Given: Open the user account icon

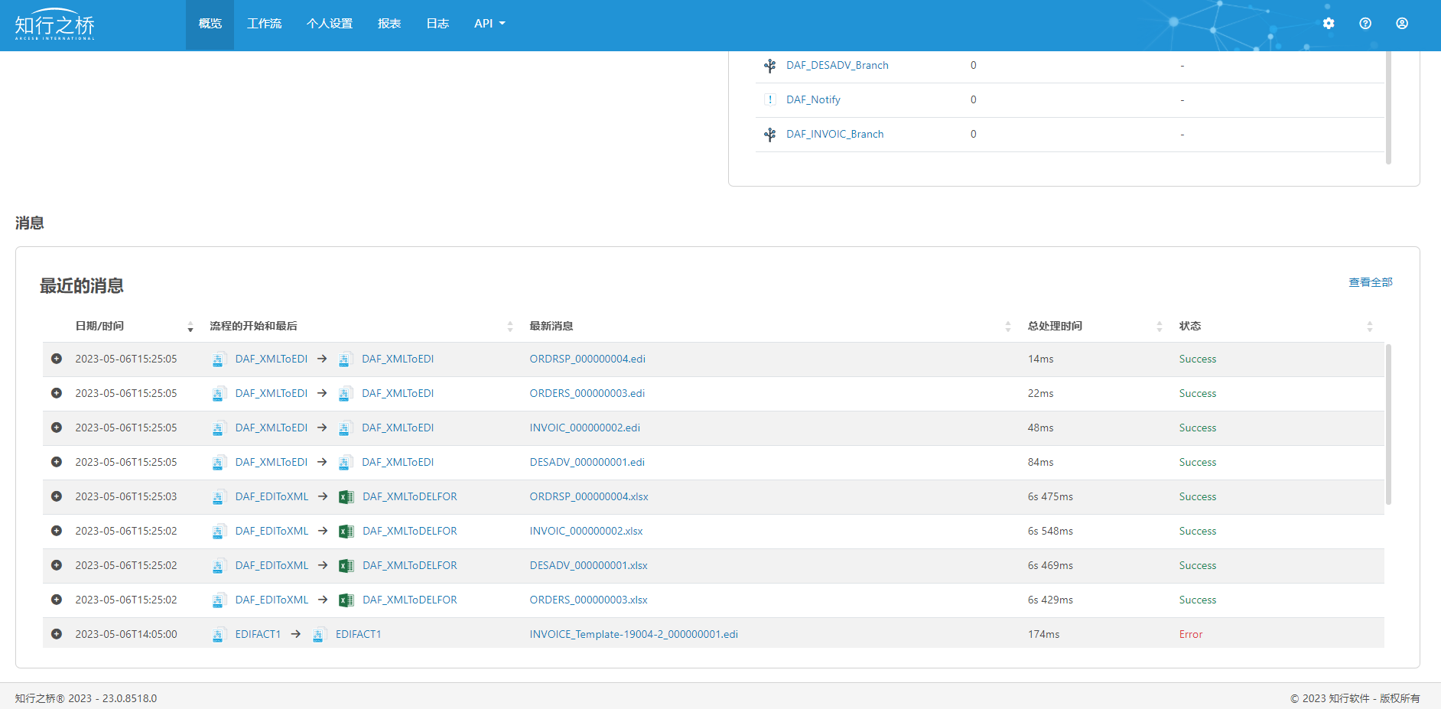Looking at the screenshot, I should [x=1402, y=24].
